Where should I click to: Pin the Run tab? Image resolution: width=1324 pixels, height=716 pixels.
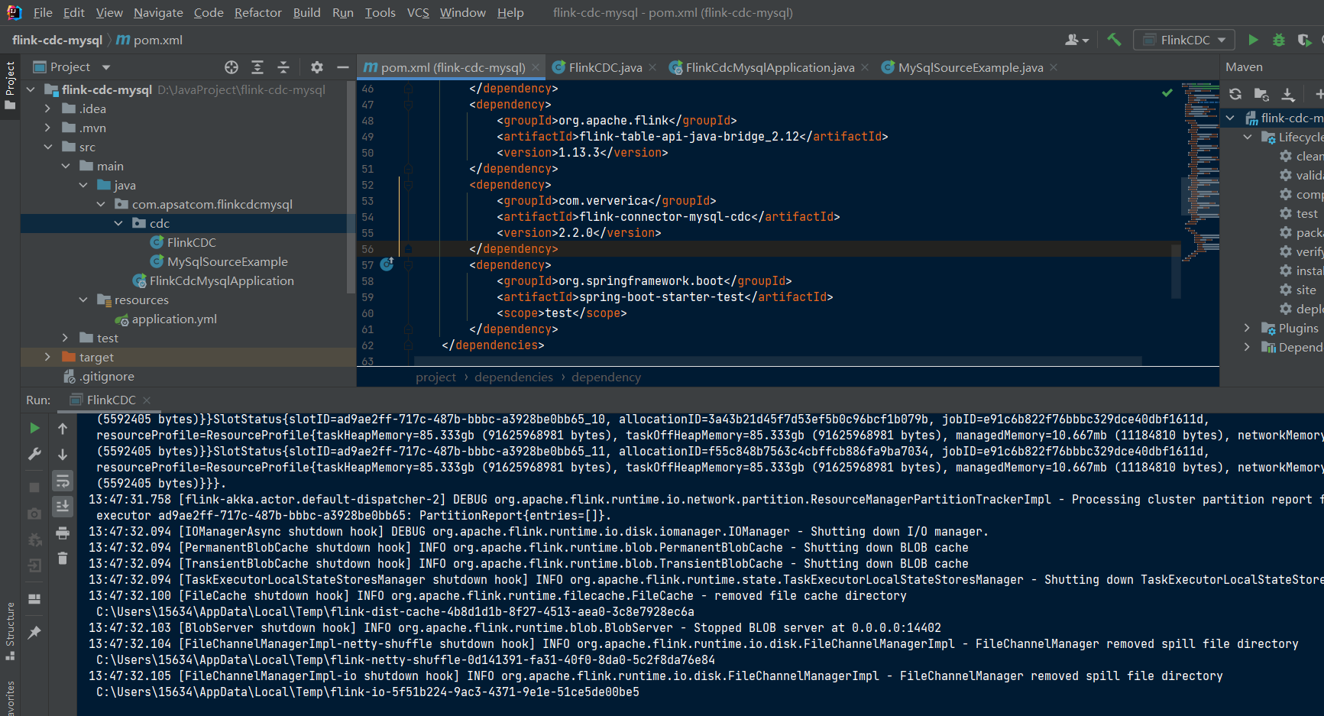pyautogui.click(x=34, y=633)
